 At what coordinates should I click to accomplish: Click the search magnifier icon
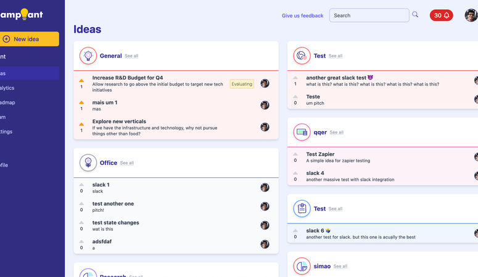[x=415, y=15]
